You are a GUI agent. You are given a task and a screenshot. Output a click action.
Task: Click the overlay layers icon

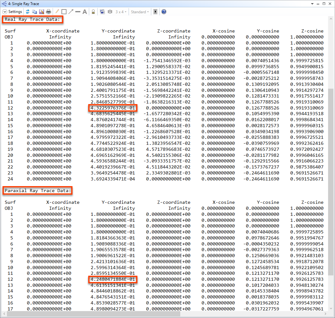[110, 12]
